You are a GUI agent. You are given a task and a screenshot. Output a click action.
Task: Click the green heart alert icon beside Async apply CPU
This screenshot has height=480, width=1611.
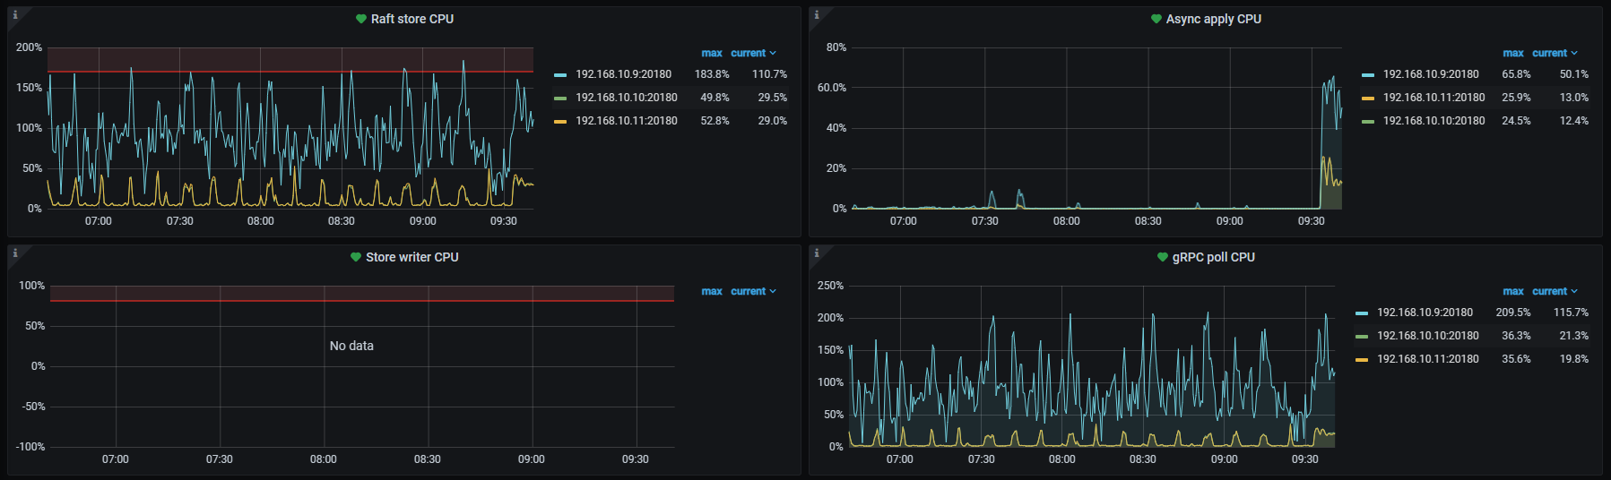(1156, 19)
